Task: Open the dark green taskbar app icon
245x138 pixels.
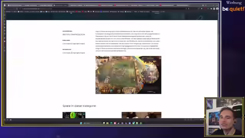Action: (111, 123)
